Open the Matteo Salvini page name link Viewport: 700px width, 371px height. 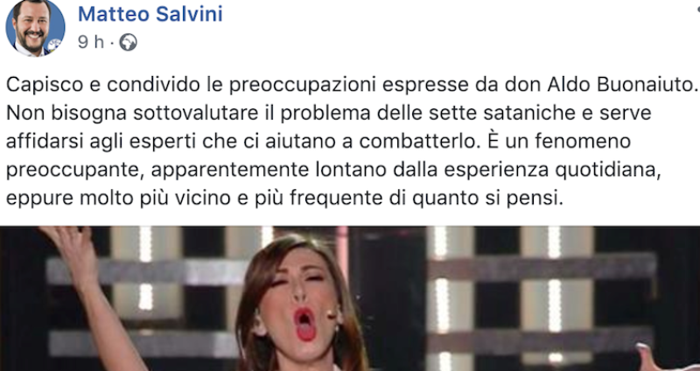coord(150,14)
